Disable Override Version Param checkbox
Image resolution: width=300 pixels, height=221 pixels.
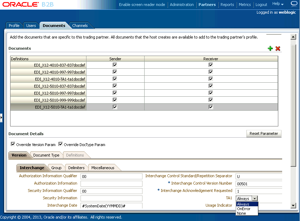(x=13, y=144)
